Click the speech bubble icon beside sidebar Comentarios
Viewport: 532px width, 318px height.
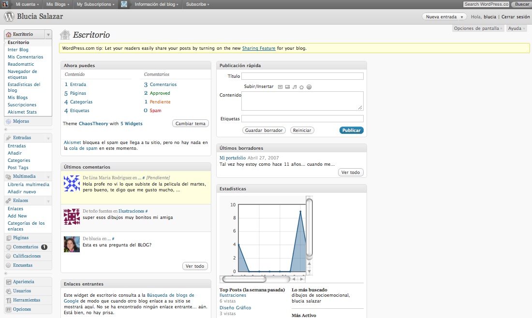coord(9,247)
